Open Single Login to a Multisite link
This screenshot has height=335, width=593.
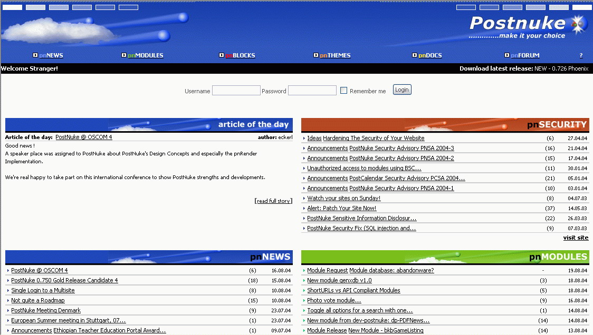click(x=43, y=290)
